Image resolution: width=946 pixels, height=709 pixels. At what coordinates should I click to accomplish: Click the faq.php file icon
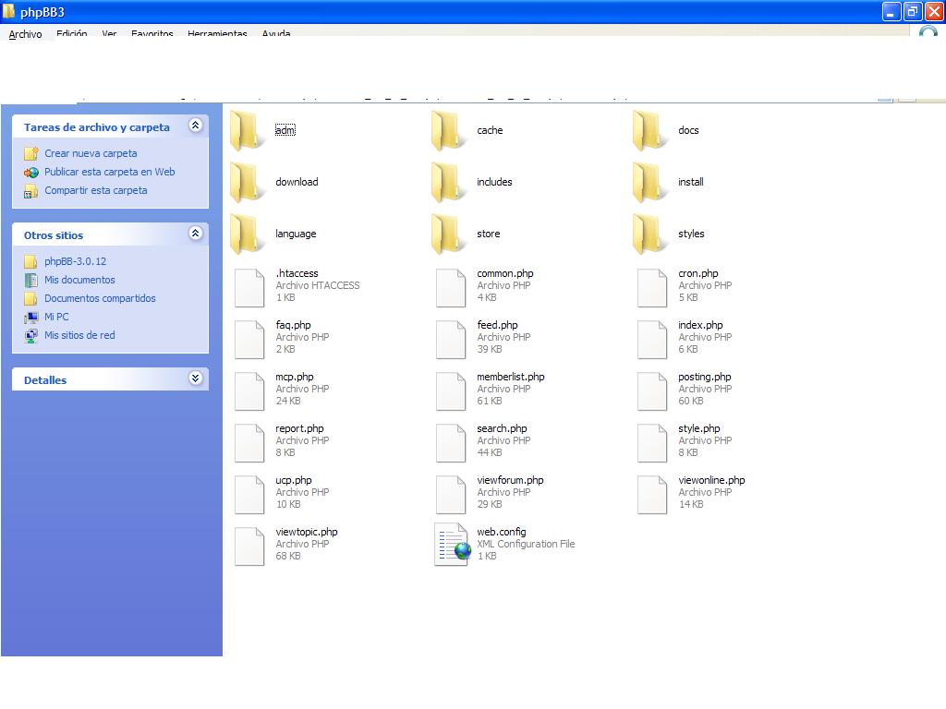[249, 340]
